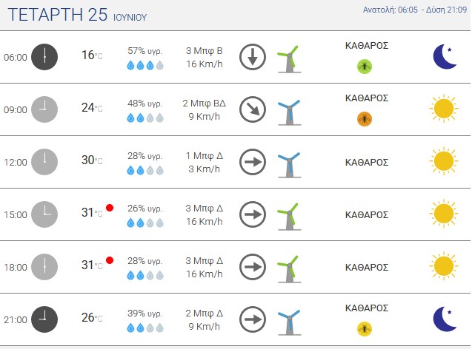472x349 pixels.
Task: Click the blue windmill icon at 12:00
Action: click(289, 164)
